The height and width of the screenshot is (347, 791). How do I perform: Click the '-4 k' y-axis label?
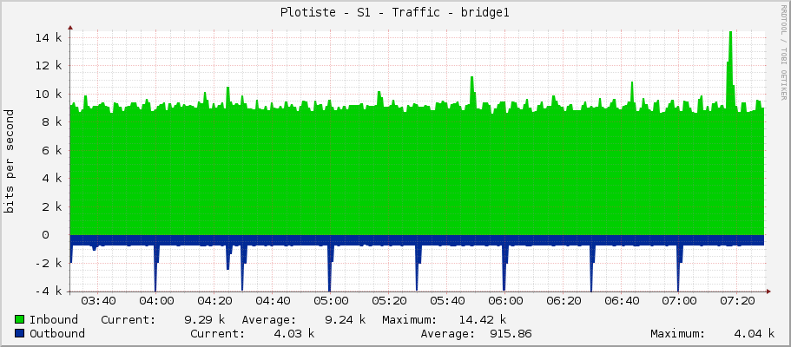[x=49, y=291]
